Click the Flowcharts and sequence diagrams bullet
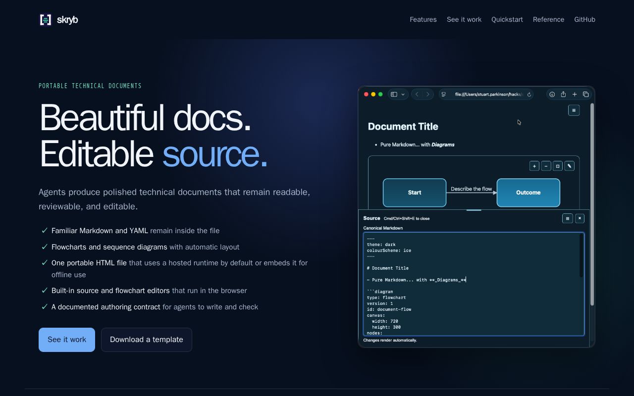Viewport: 634px width, 396px height. pos(145,247)
